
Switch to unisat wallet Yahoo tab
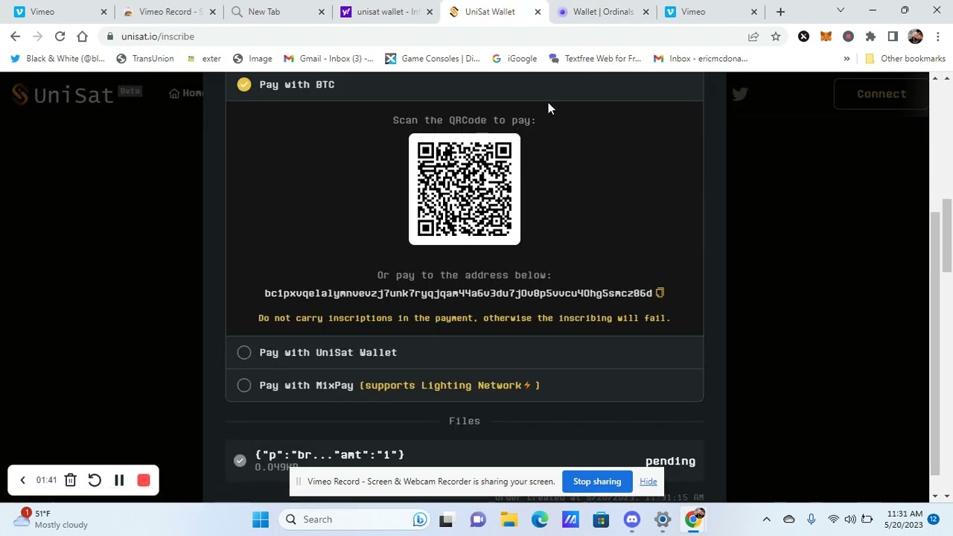386,12
